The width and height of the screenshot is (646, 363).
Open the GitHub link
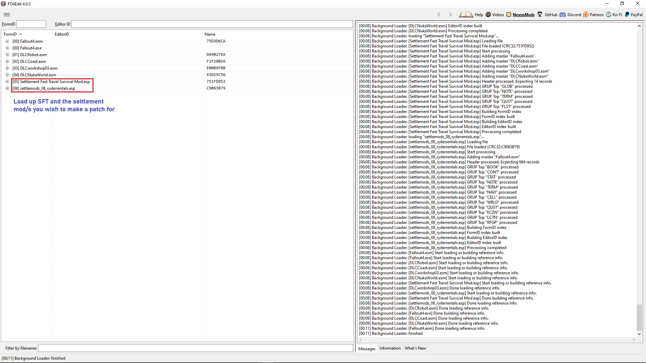[x=551, y=15]
